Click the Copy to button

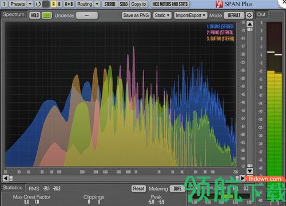point(138,4)
